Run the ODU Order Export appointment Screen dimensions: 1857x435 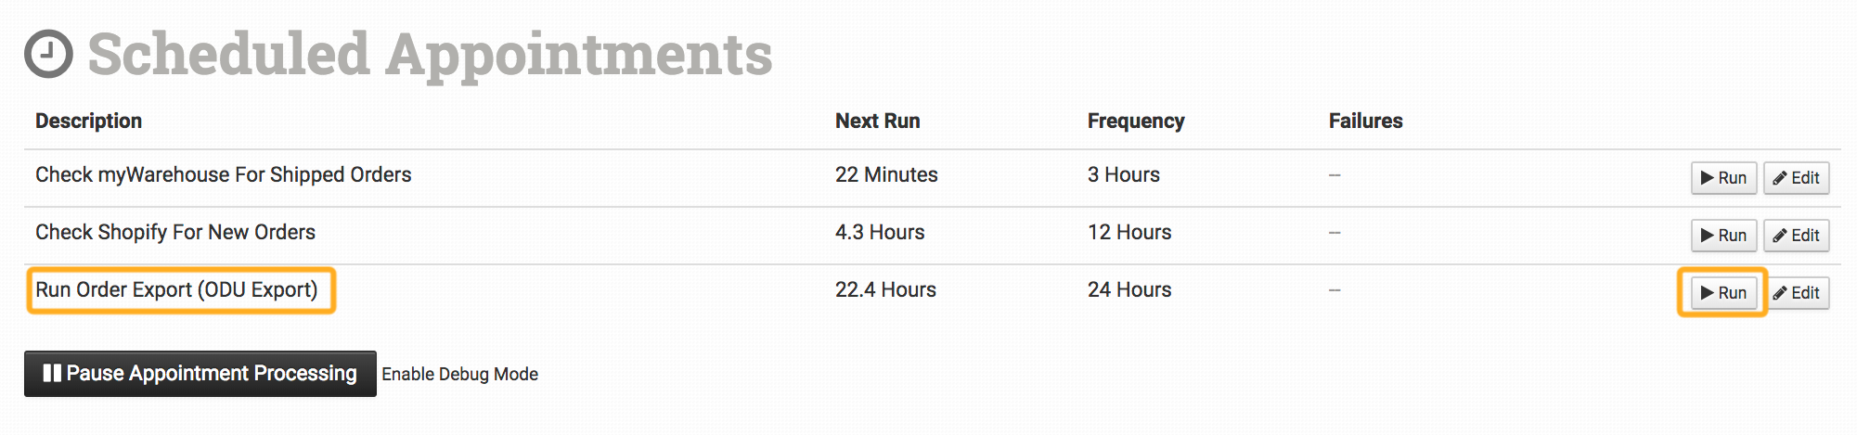pyautogui.click(x=1723, y=293)
